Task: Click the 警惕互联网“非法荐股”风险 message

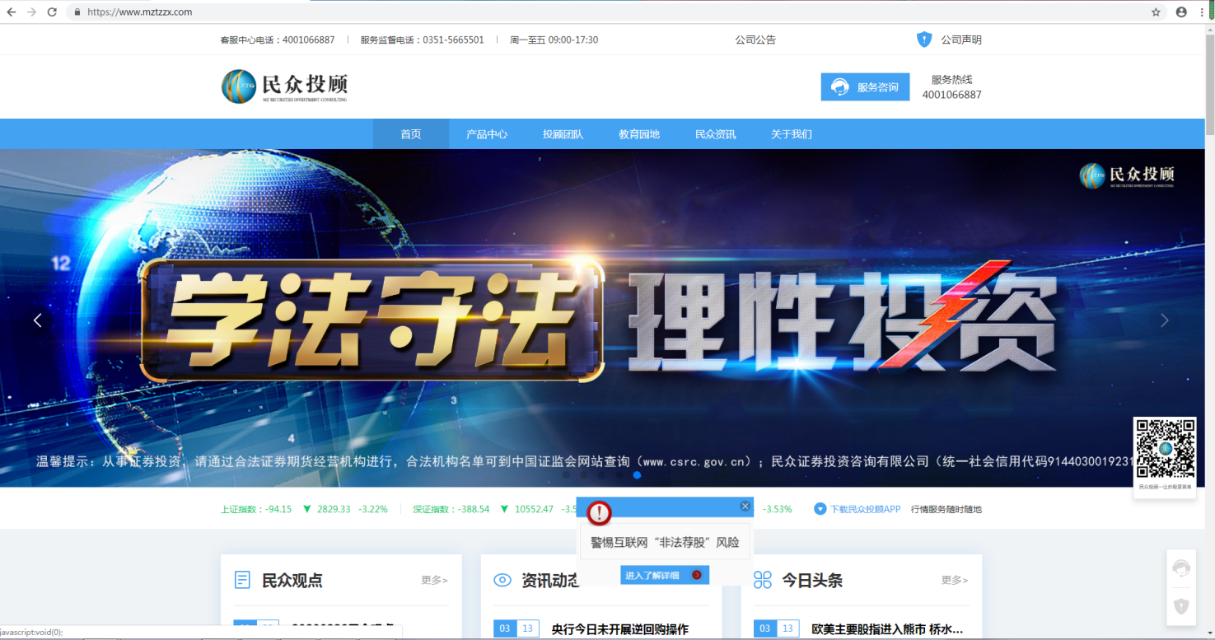Action: pyautogui.click(x=665, y=543)
